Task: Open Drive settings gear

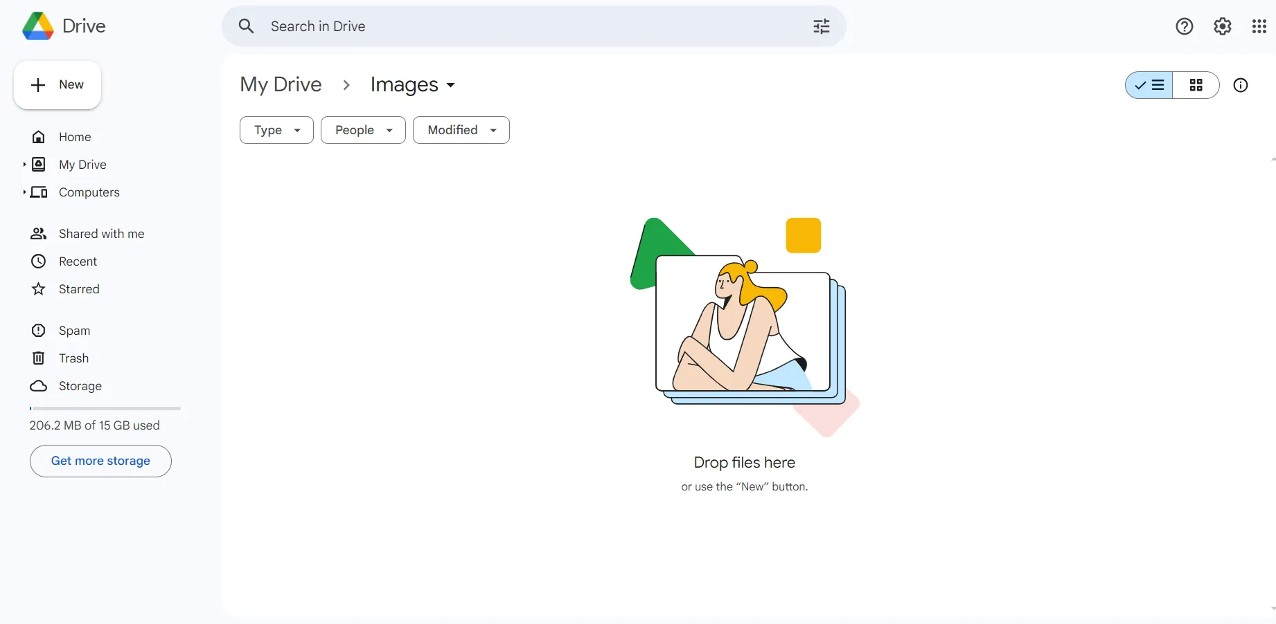Action: (1223, 26)
